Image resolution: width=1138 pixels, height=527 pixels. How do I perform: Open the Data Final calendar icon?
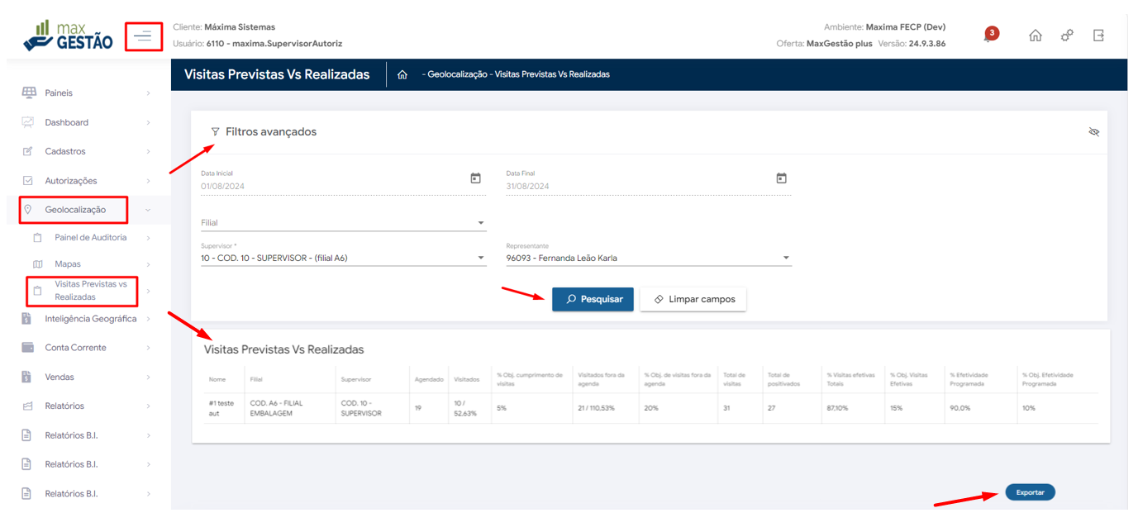tap(781, 178)
